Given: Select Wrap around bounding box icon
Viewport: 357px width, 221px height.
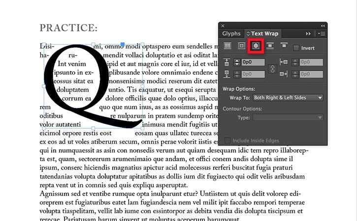Looking at the screenshot, I should (241, 46).
